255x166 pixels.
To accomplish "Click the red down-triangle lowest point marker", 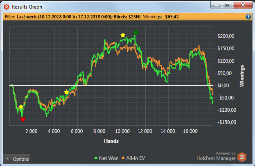I will coord(23,120).
